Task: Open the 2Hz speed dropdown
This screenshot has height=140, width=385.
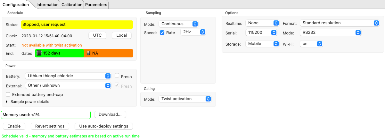Action: tap(193, 32)
